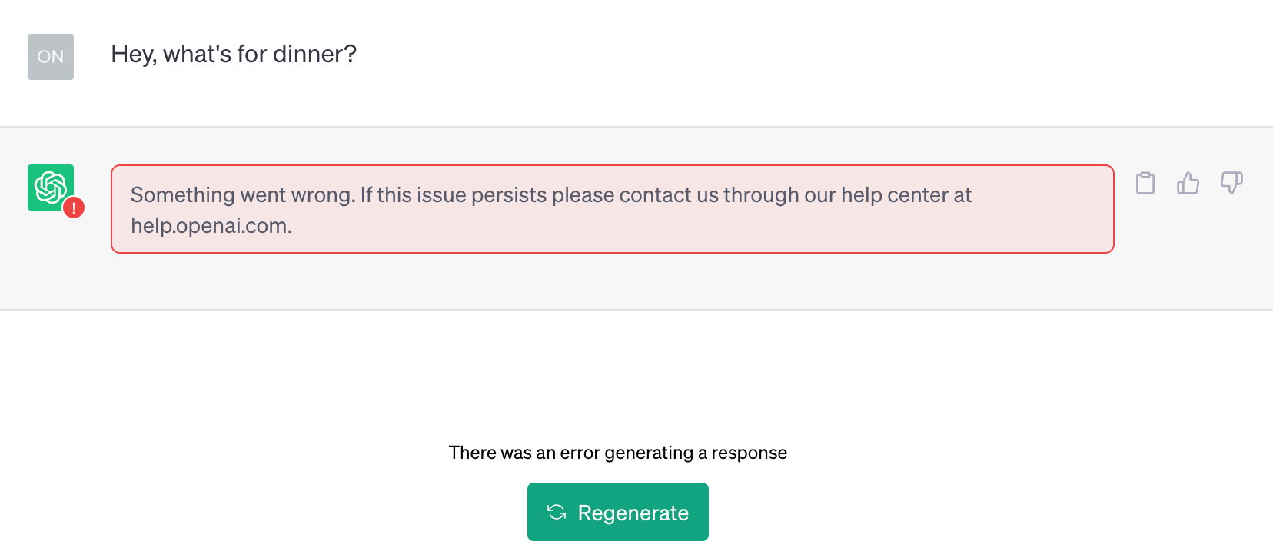Click the user message 'Hey, what's for dinner?'
The image size is (1273, 558).
234,54
